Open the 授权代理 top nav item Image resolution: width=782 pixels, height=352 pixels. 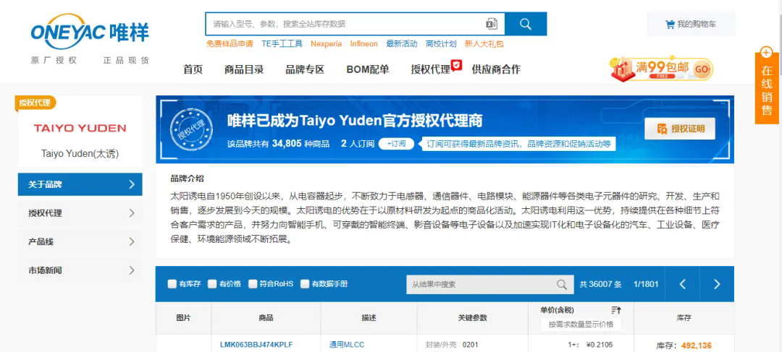click(430, 69)
